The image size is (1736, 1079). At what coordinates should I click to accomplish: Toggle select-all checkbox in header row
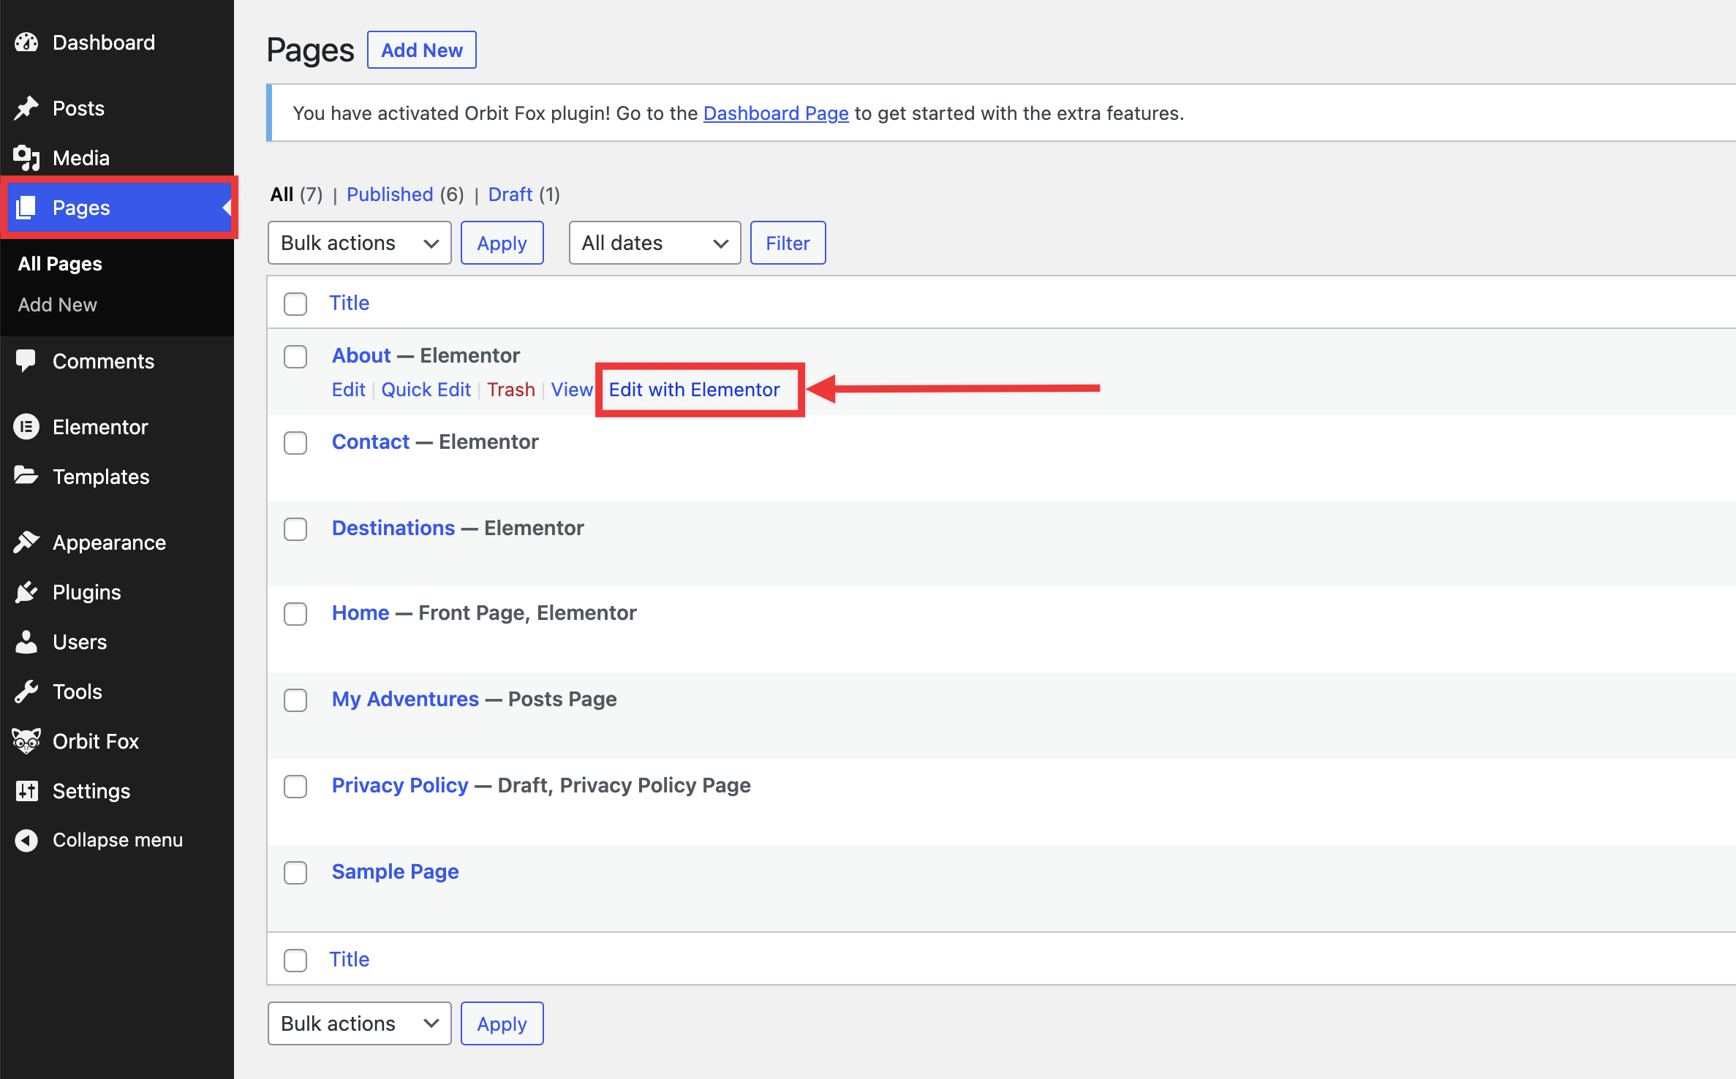point(295,303)
